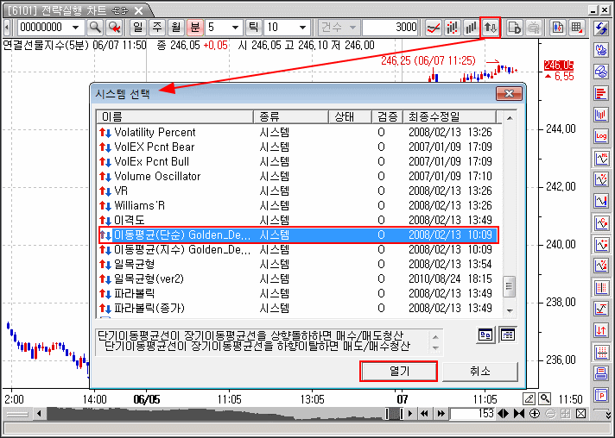This screenshot has width=615, height=438.
Task: Click the pencil edit icon below chart
Action: click(527, 398)
